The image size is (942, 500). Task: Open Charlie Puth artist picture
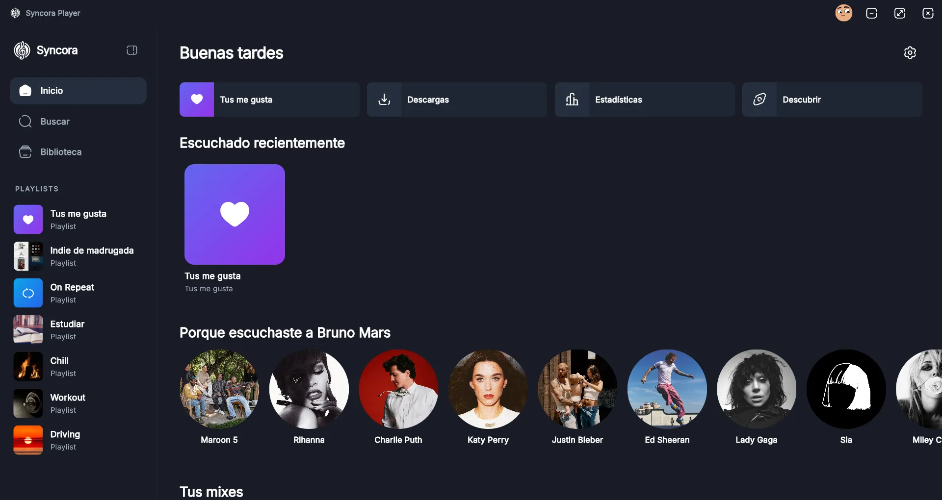click(x=398, y=389)
